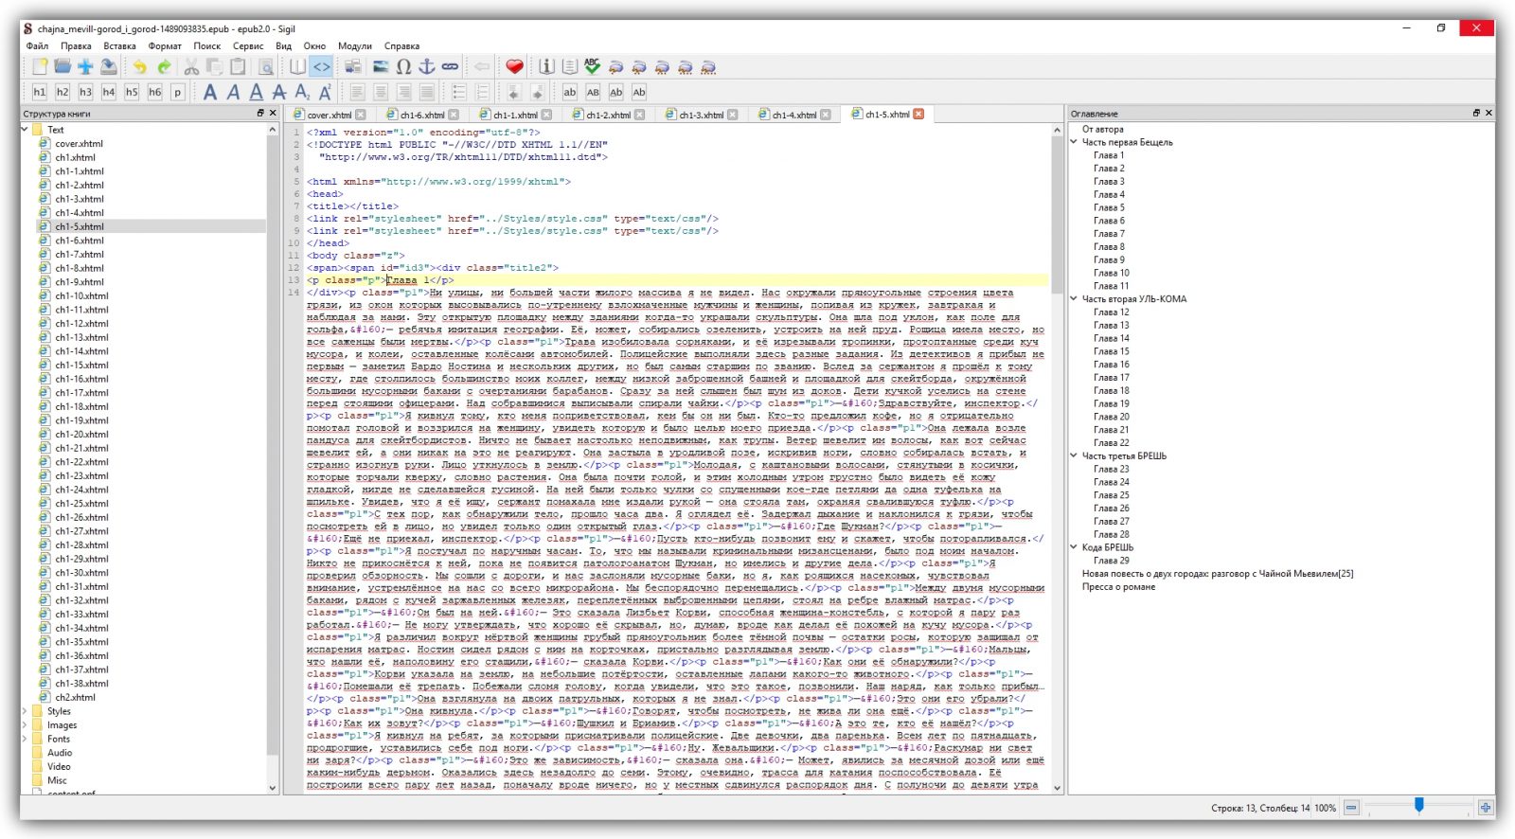Click the Undo yellow arrow icon
The width and height of the screenshot is (1515, 839).
coord(140,66)
